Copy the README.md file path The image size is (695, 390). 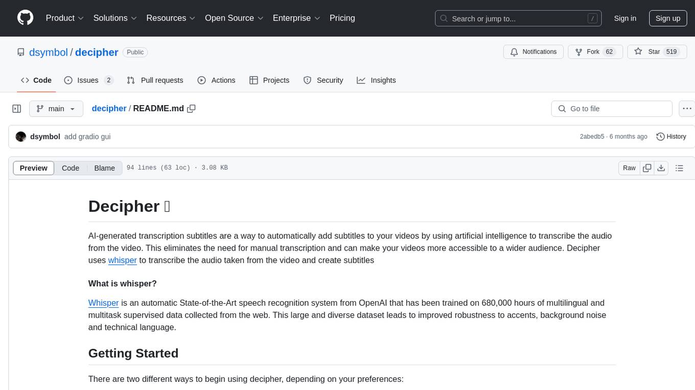pos(192,109)
